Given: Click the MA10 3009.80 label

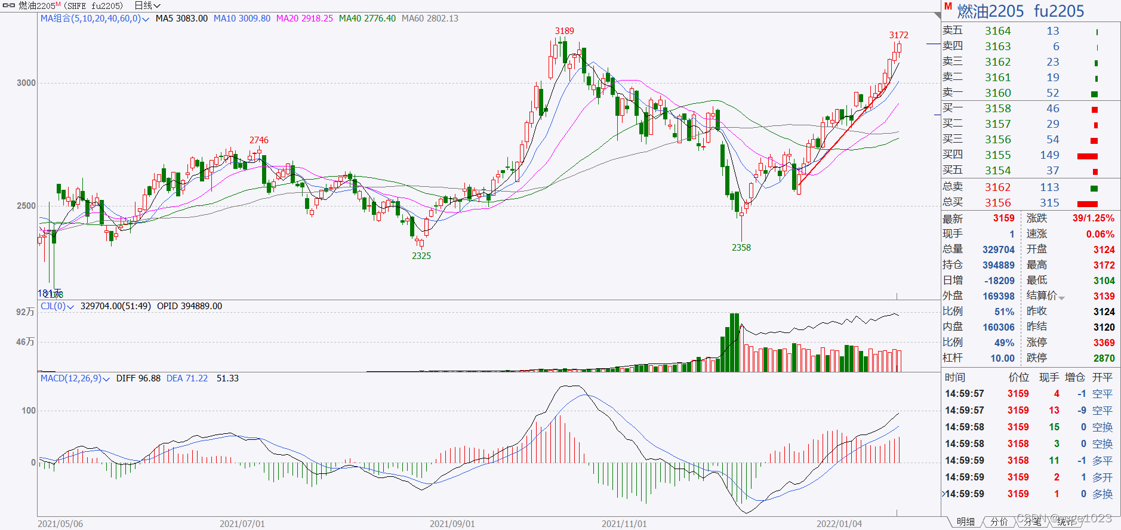Looking at the screenshot, I should pos(242,19).
